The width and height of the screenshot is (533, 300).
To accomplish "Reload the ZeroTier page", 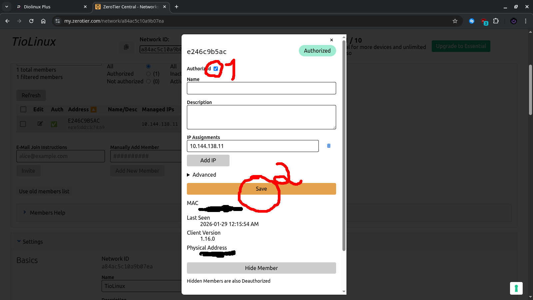I will pos(31,21).
